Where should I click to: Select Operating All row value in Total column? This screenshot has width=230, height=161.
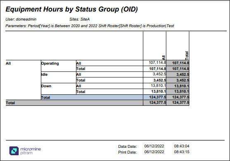[x=180, y=63]
